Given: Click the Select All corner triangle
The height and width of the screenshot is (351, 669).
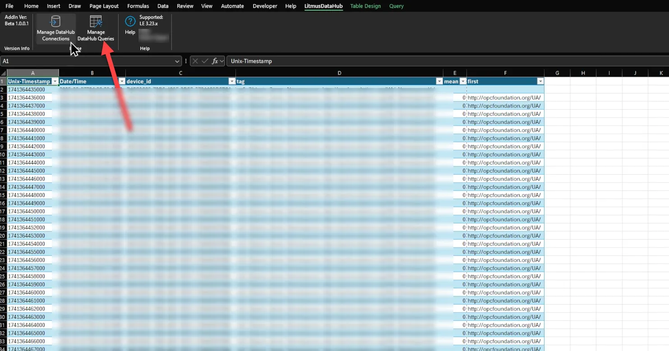Looking at the screenshot, I should tap(3, 73).
